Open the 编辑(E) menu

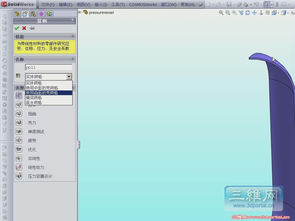(x=65, y=5)
